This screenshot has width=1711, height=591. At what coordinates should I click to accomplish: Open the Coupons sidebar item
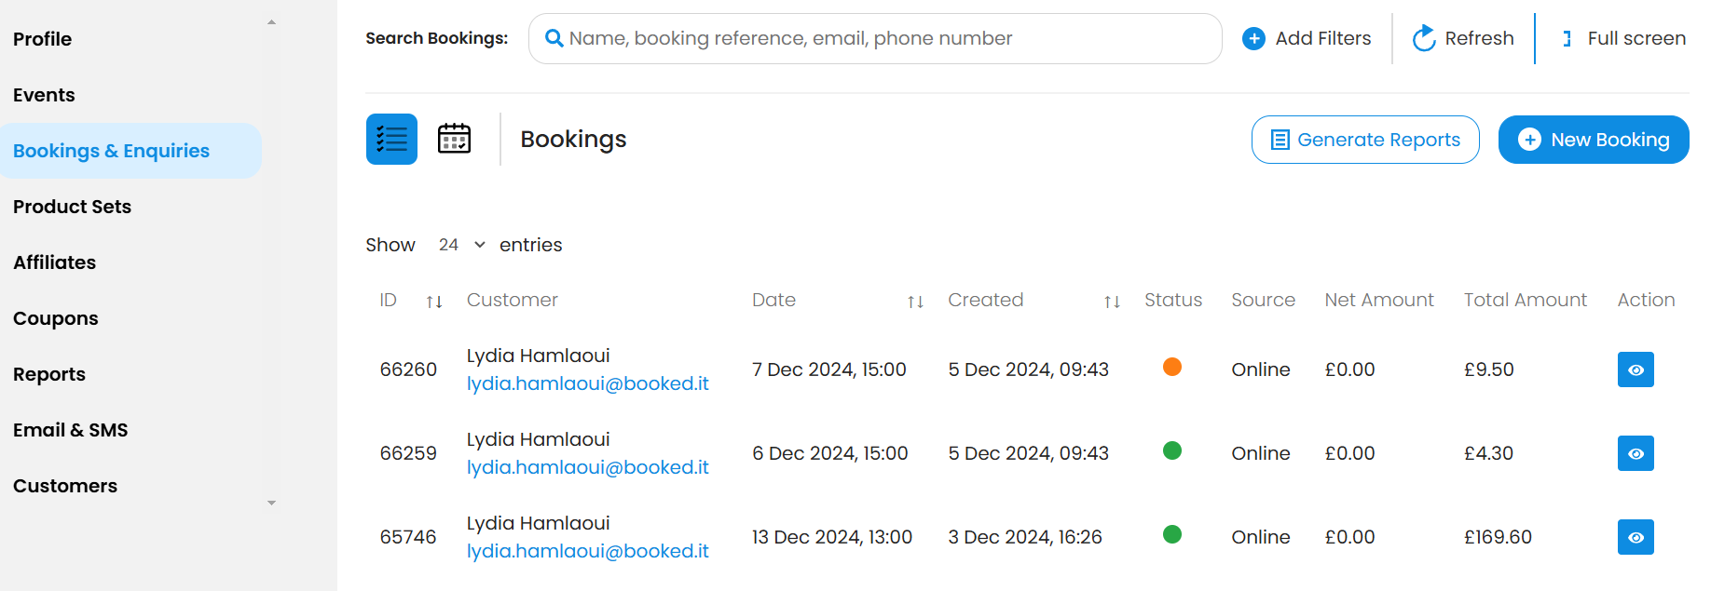click(x=56, y=318)
